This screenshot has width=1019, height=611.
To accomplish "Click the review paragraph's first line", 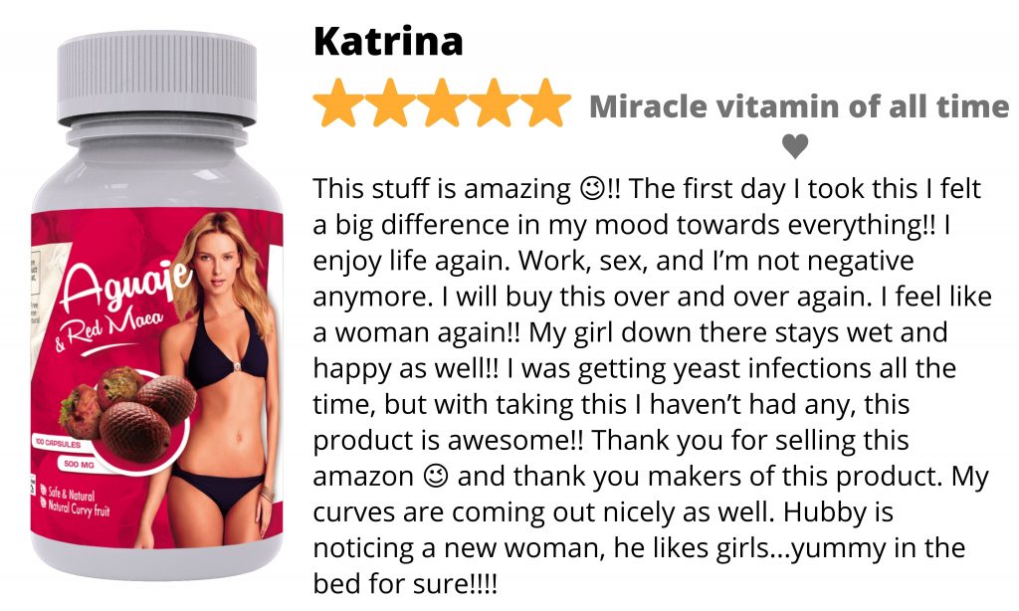I will (647, 189).
